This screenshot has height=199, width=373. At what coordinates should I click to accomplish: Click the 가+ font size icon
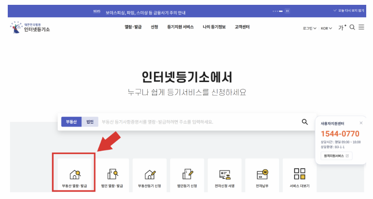point(342,28)
